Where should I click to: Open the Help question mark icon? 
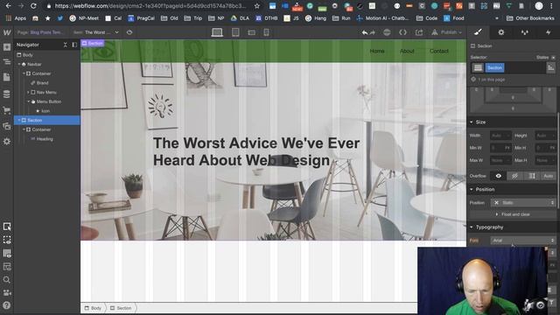point(7,305)
